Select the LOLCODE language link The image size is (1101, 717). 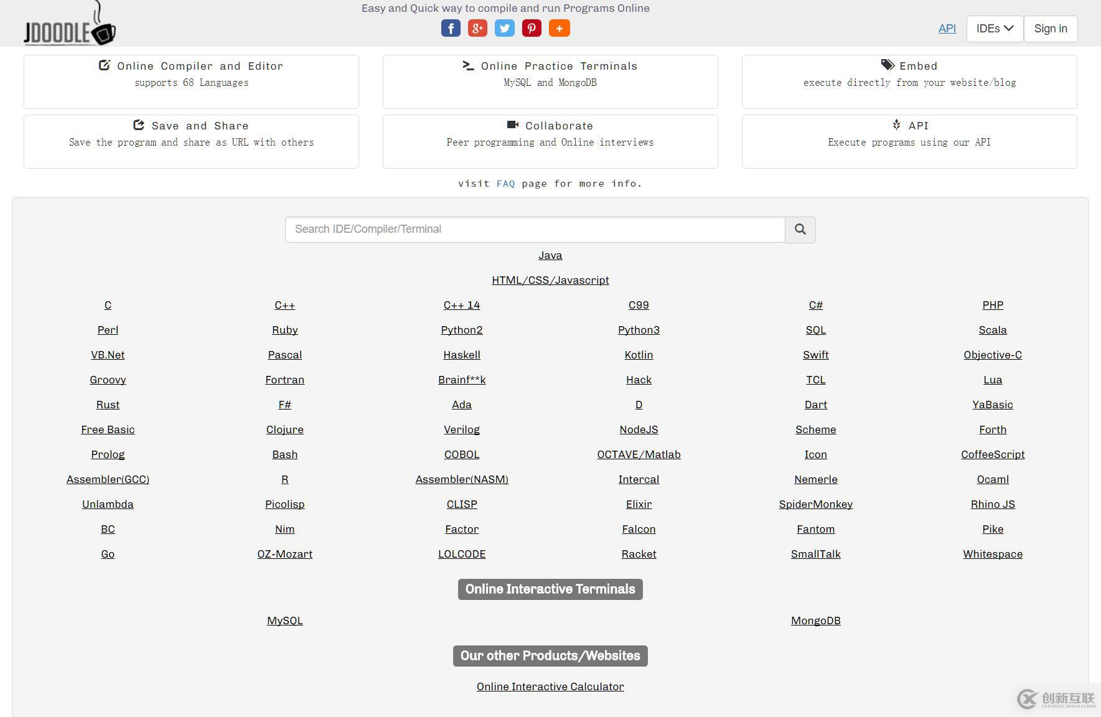click(462, 554)
